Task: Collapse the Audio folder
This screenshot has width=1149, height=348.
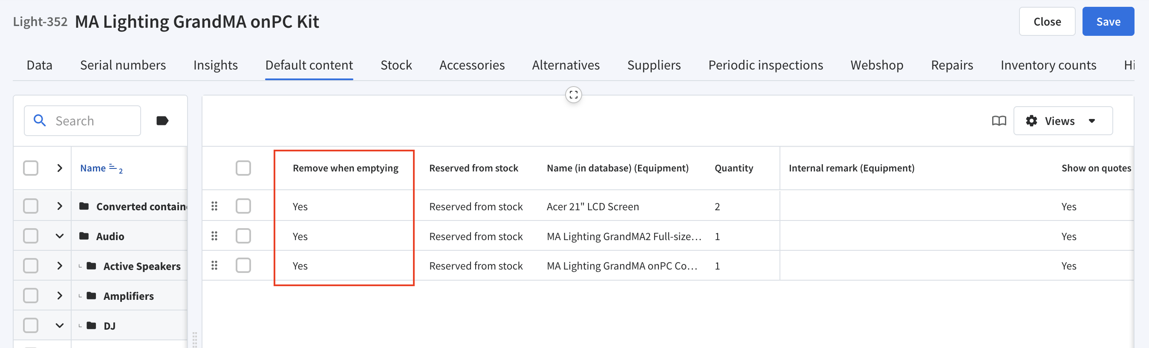Action: pyautogui.click(x=59, y=236)
